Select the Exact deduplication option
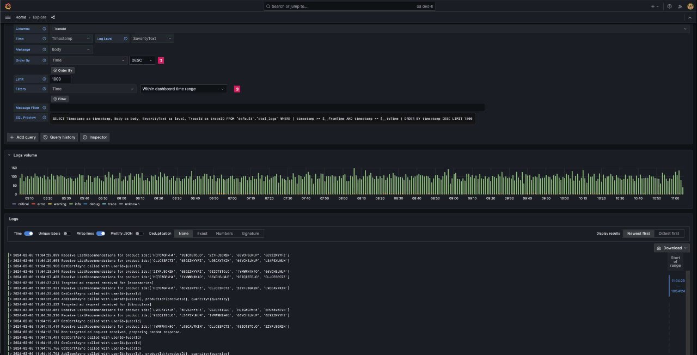The width and height of the screenshot is (697, 355). 202,234
